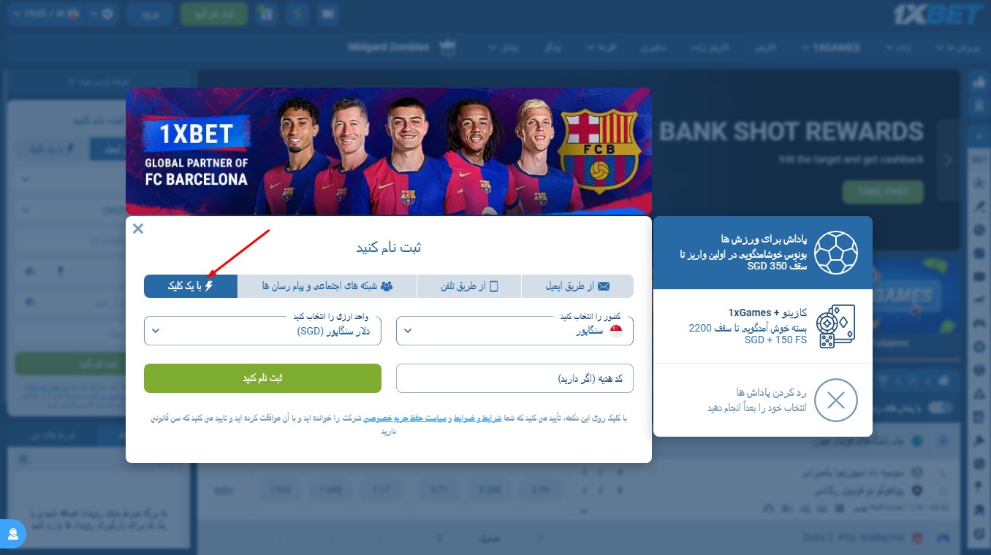This screenshot has height=555, width=991.
Task: Click the FC Barcelona partner banner
Action: click(x=389, y=151)
